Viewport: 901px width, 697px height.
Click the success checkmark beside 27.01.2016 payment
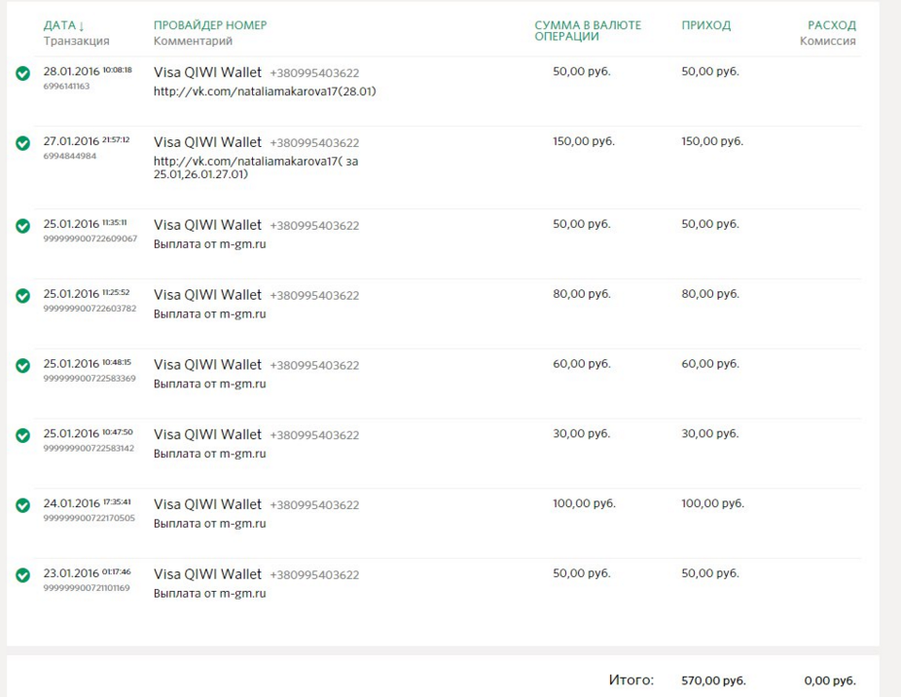pos(23,143)
